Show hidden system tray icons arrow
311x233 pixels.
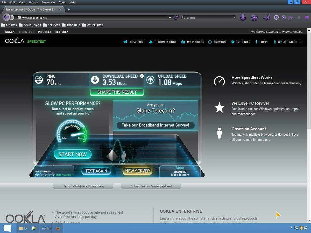tap(292, 228)
